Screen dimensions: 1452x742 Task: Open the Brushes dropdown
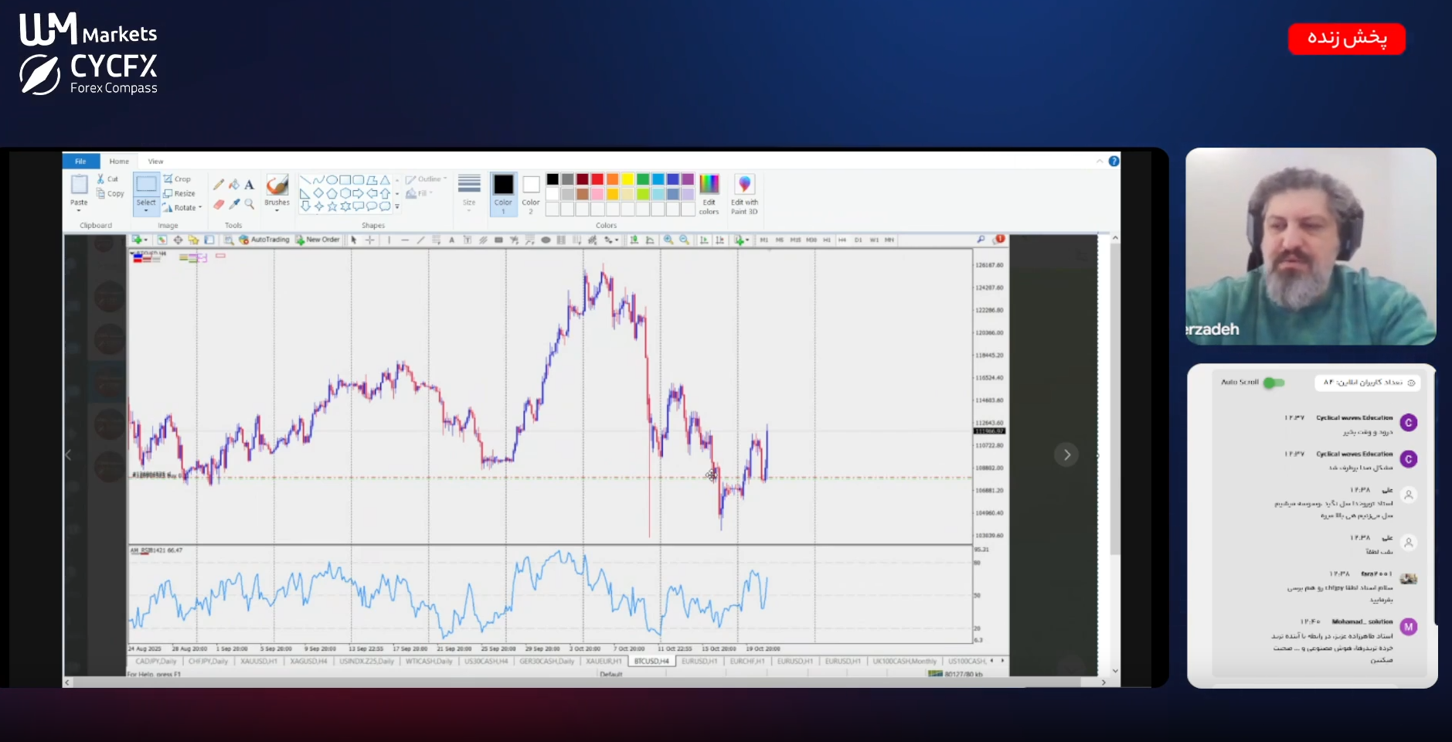coord(277,209)
